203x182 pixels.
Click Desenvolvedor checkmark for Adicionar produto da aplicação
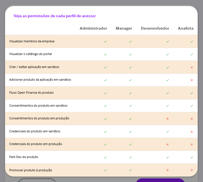167,80
